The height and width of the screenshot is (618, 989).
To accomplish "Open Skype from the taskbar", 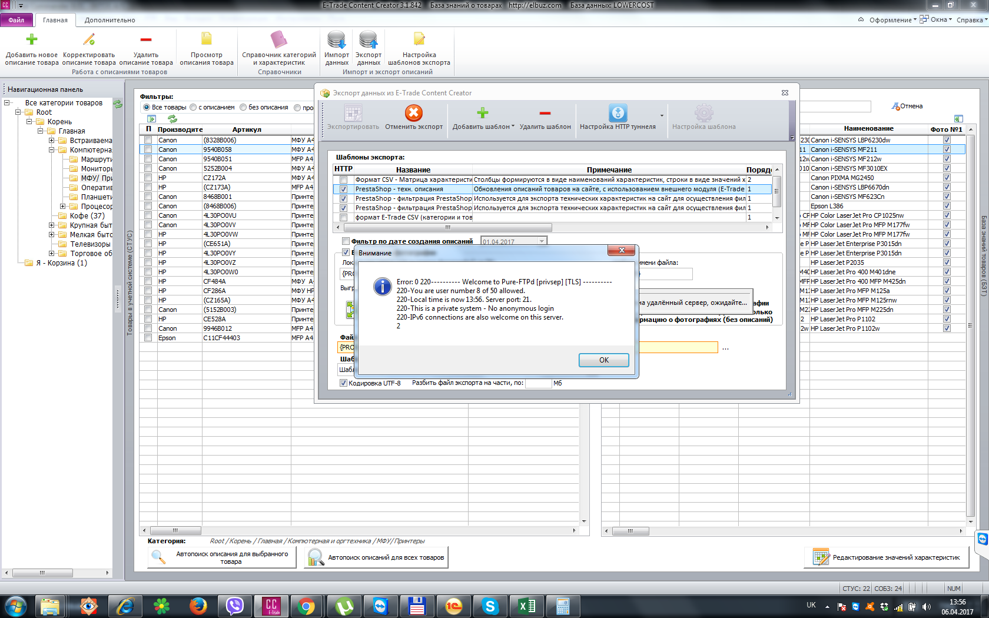I will coord(490,606).
